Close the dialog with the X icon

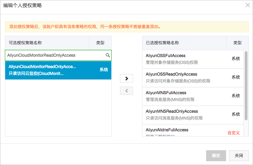tap(248, 5)
